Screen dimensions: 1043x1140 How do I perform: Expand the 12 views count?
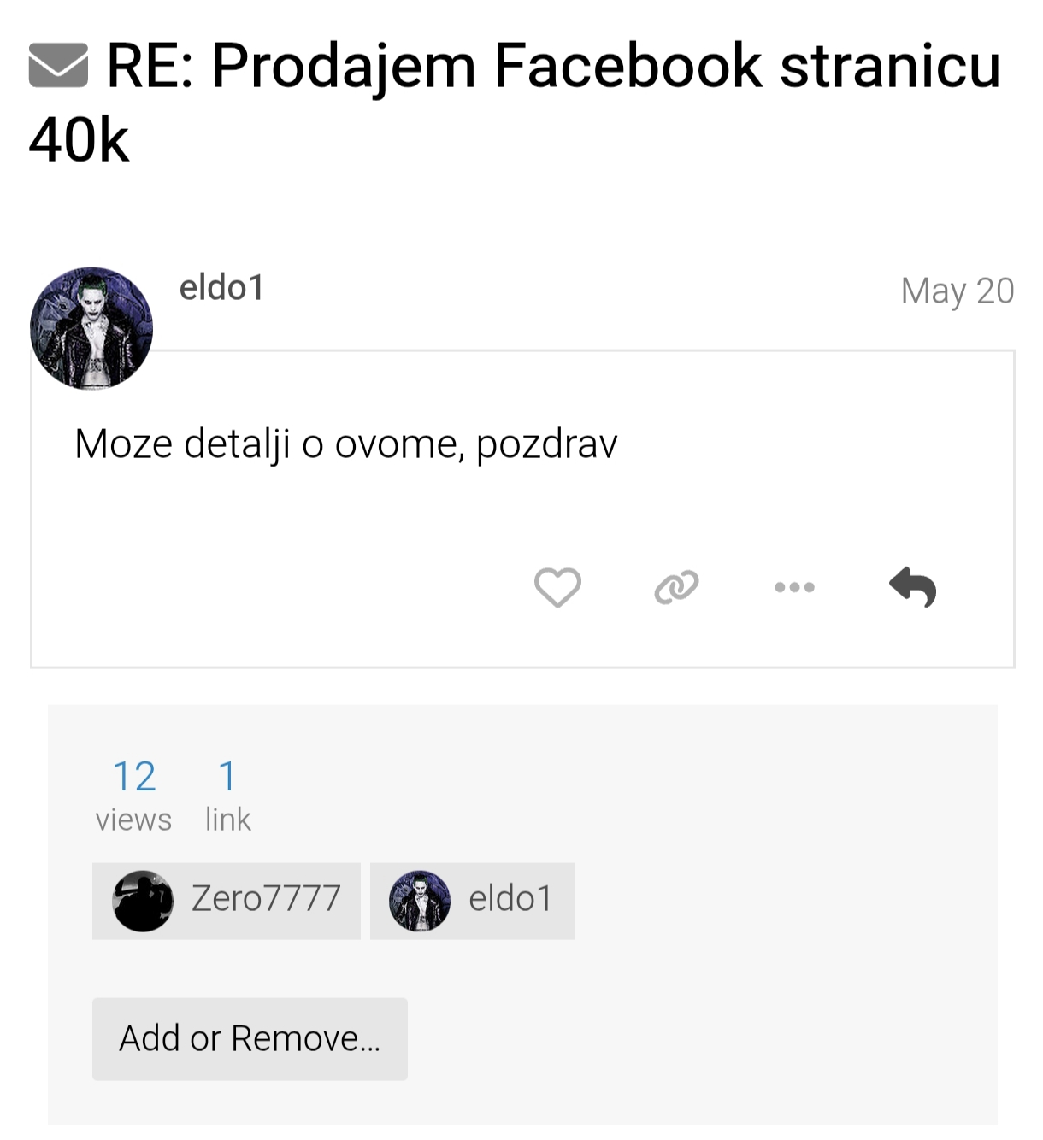[x=134, y=776]
